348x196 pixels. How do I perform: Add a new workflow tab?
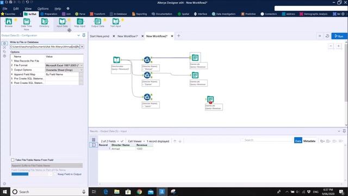point(179,36)
